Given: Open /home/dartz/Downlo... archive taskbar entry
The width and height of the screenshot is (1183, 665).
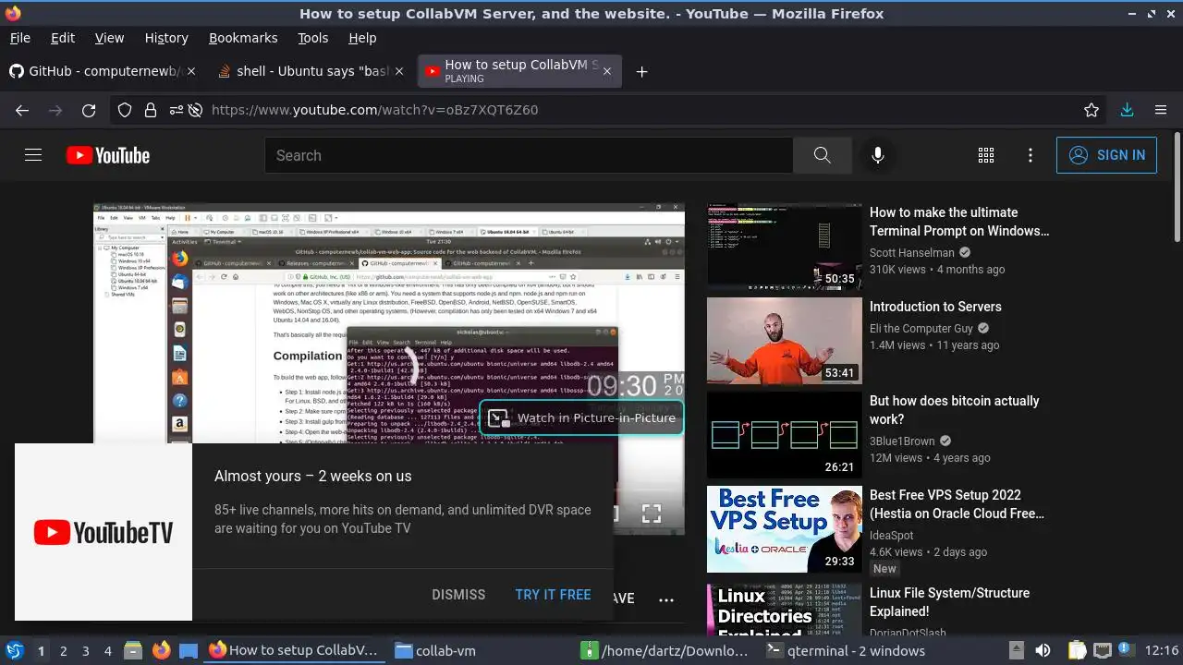Looking at the screenshot, I should [666, 651].
